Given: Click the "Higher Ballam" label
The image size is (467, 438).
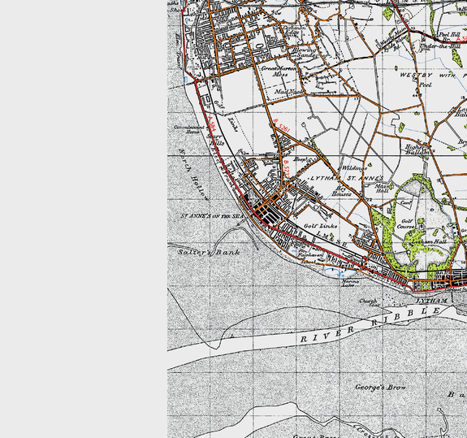Looking at the screenshot, I should pyautogui.click(x=417, y=150).
